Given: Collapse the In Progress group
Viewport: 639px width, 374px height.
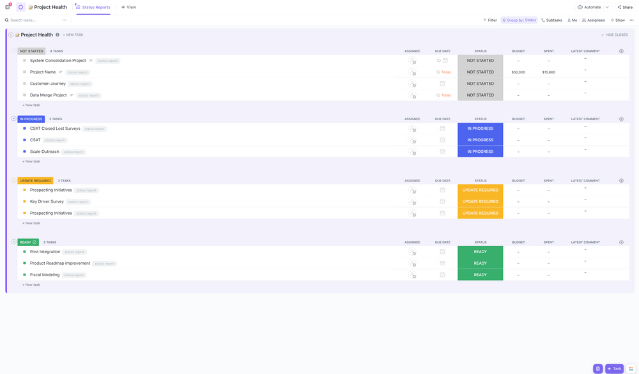Looking at the screenshot, I should point(13,119).
